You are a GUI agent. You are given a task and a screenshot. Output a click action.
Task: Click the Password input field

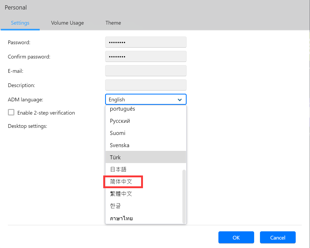(x=146, y=42)
